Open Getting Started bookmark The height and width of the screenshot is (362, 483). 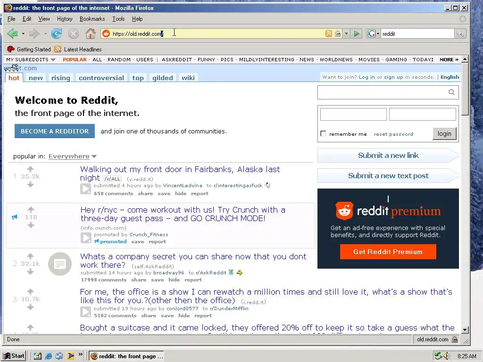coord(29,49)
